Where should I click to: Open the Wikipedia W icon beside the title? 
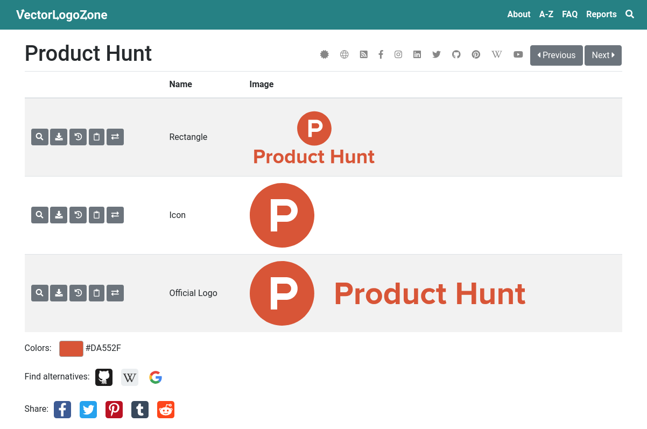[497, 54]
